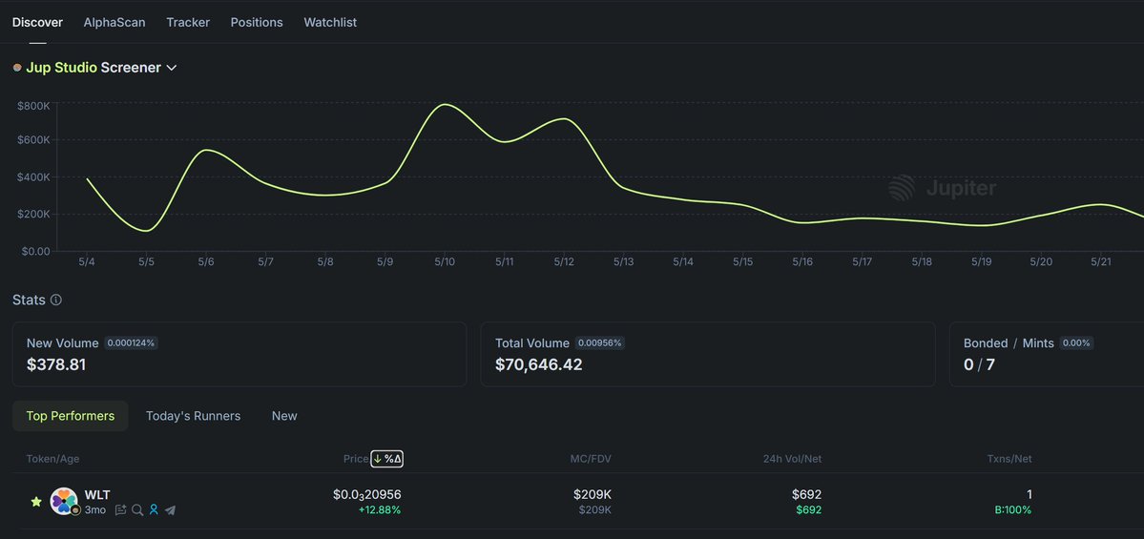1144x539 pixels.
Task: Click the white $692 24h volume
Action: click(x=807, y=495)
